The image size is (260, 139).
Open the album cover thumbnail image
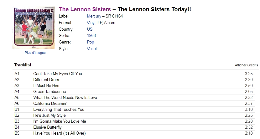[x=34, y=28]
